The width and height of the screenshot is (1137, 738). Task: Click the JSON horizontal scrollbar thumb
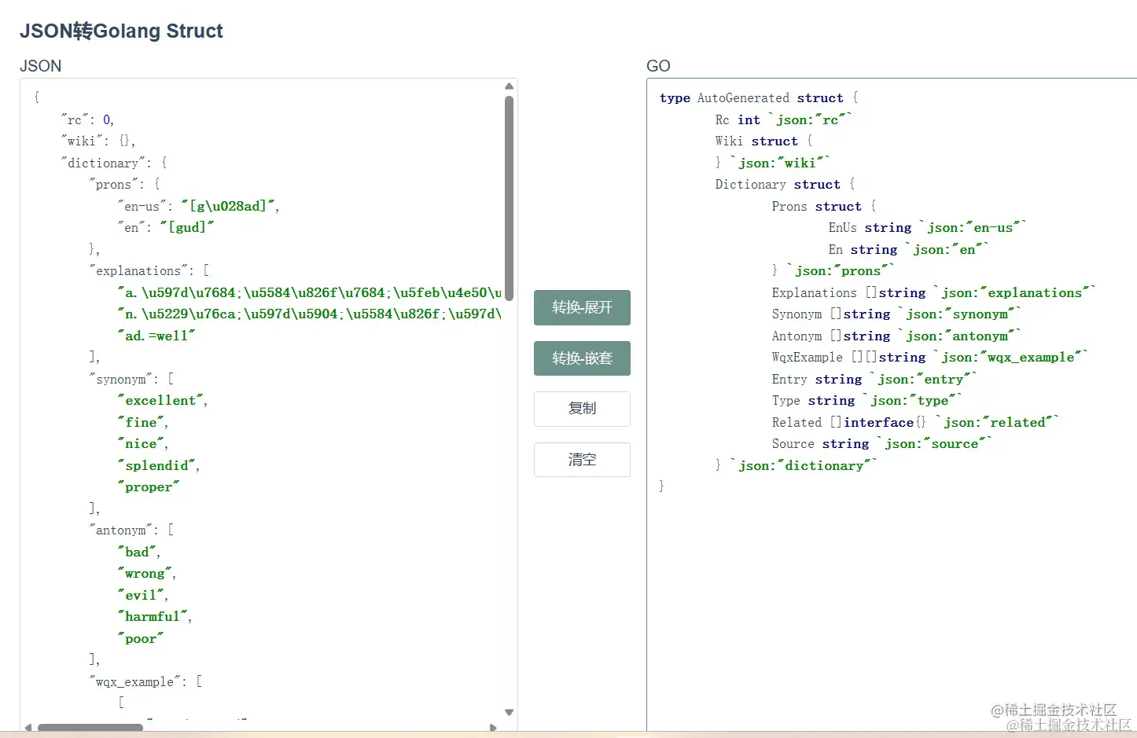coord(90,728)
